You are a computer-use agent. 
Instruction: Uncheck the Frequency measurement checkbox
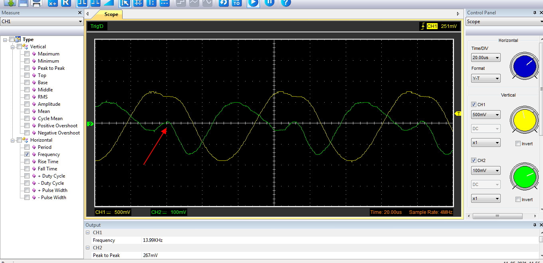(27, 154)
